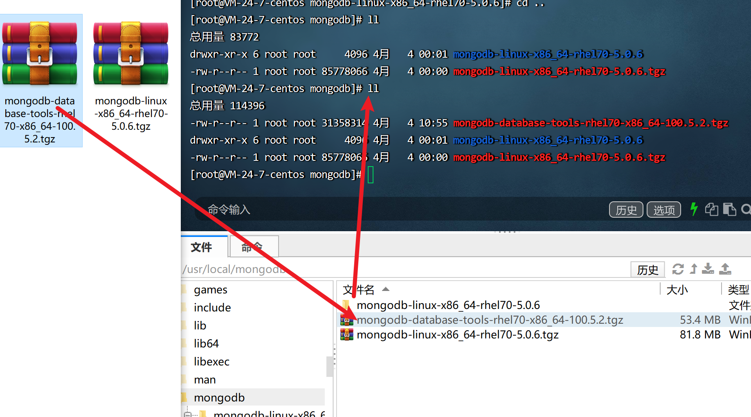Open the terminal search magnifier icon
The height and width of the screenshot is (417, 751).
[x=746, y=210]
